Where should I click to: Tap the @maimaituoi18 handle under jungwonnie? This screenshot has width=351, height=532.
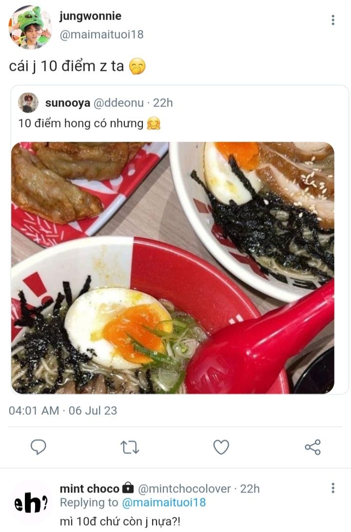pyautogui.click(x=101, y=34)
